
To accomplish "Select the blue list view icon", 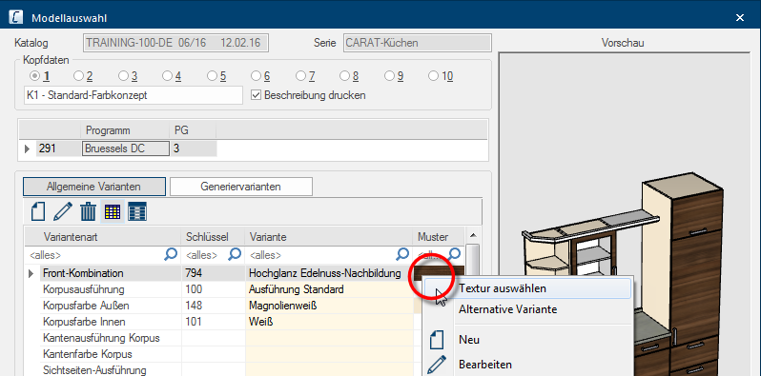I will pyautogui.click(x=137, y=211).
